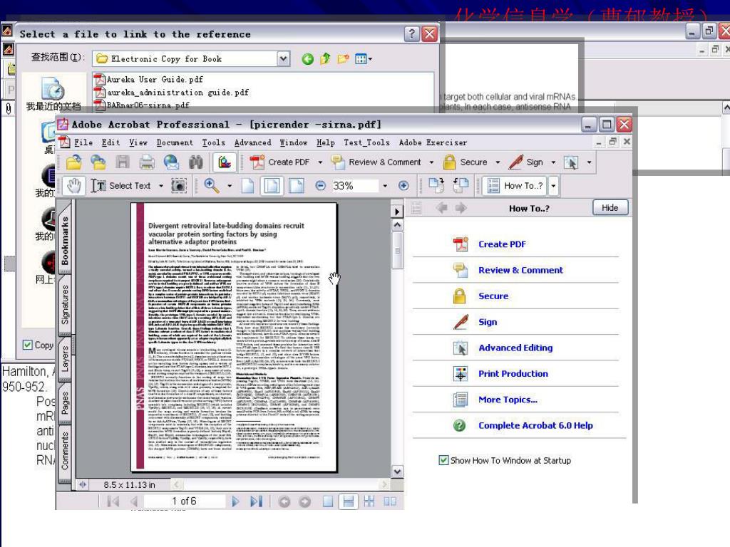Click the Search binoculars icon

[x=196, y=162]
